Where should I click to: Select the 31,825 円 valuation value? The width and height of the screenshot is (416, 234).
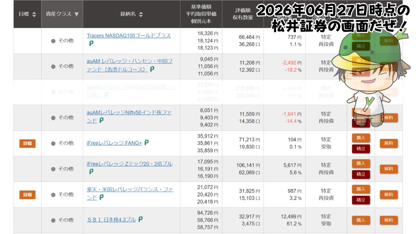pyautogui.click(x=249, y=191)
